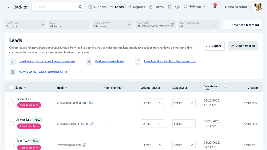Open the Reports tab
The width and height of the screenshot is (267, 150).
point(136,7)
